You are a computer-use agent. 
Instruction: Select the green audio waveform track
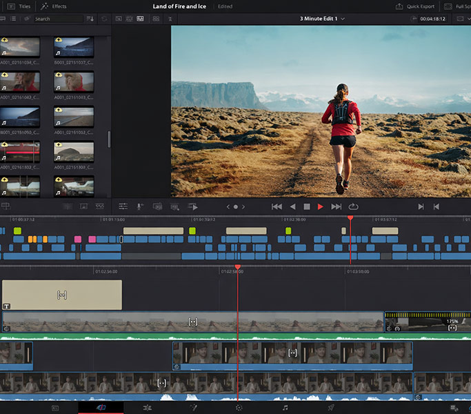(236, 337)
